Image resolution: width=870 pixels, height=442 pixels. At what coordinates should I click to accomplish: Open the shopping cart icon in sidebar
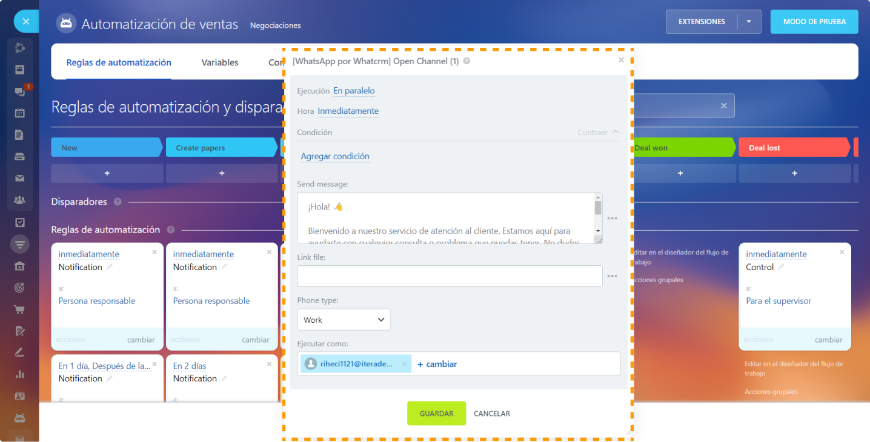tap(19, 309)
